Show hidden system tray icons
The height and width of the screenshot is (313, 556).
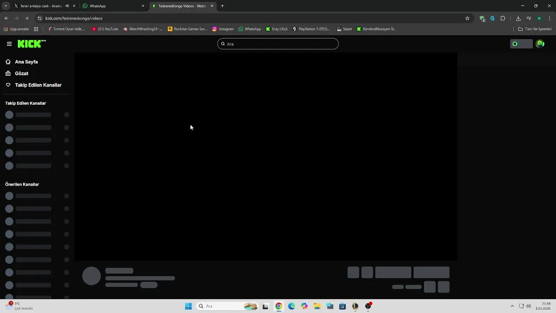(x=512, y=306)
